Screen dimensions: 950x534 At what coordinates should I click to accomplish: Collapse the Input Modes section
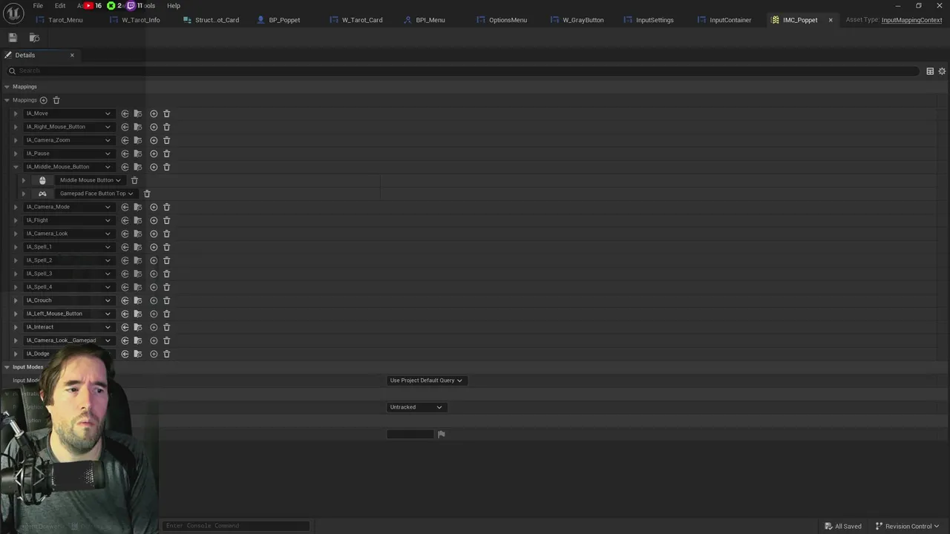(7, 367)
